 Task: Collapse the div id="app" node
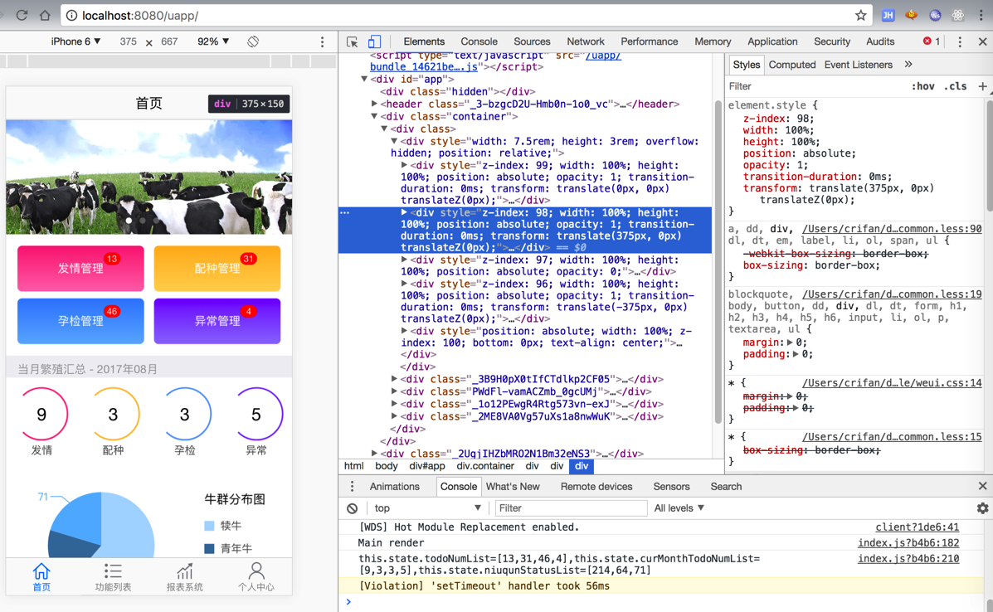pyautogui.click(x=364, y=79)
